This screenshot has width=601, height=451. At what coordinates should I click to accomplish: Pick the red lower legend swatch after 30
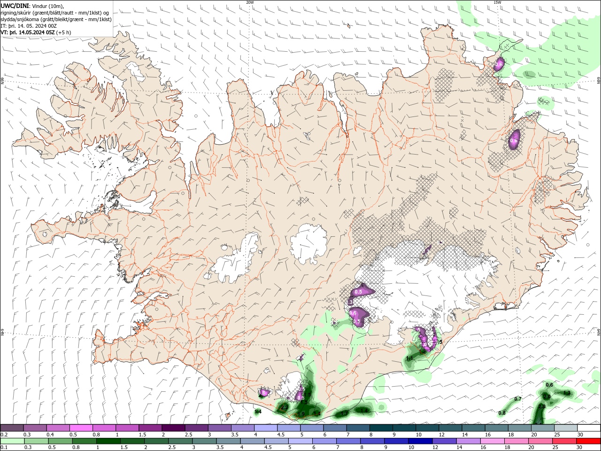click(x=588, y=442)
